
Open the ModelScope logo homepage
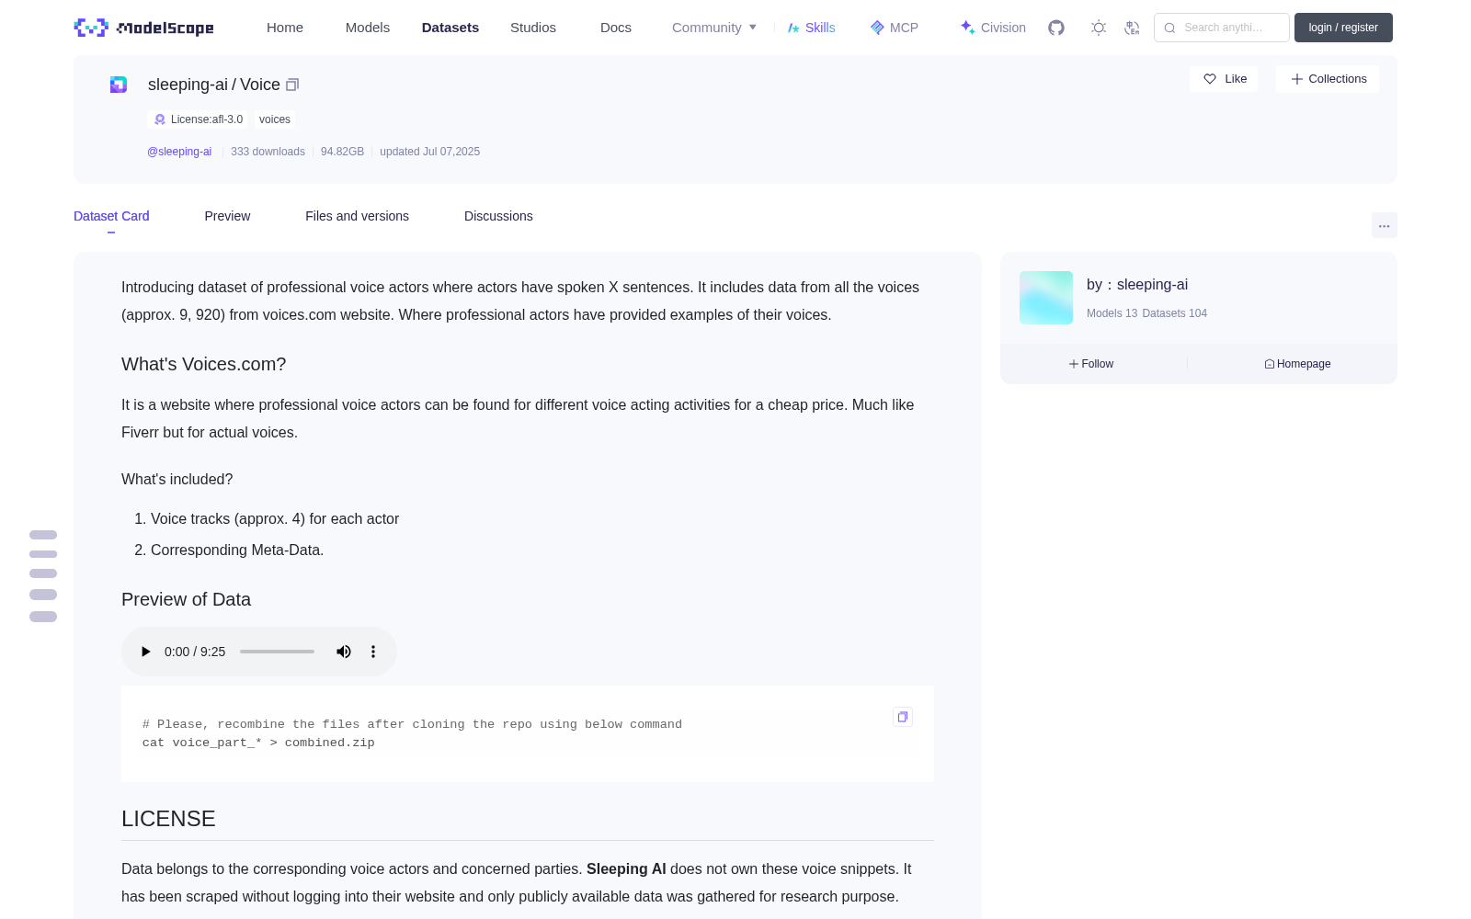(x=143, y=28)
